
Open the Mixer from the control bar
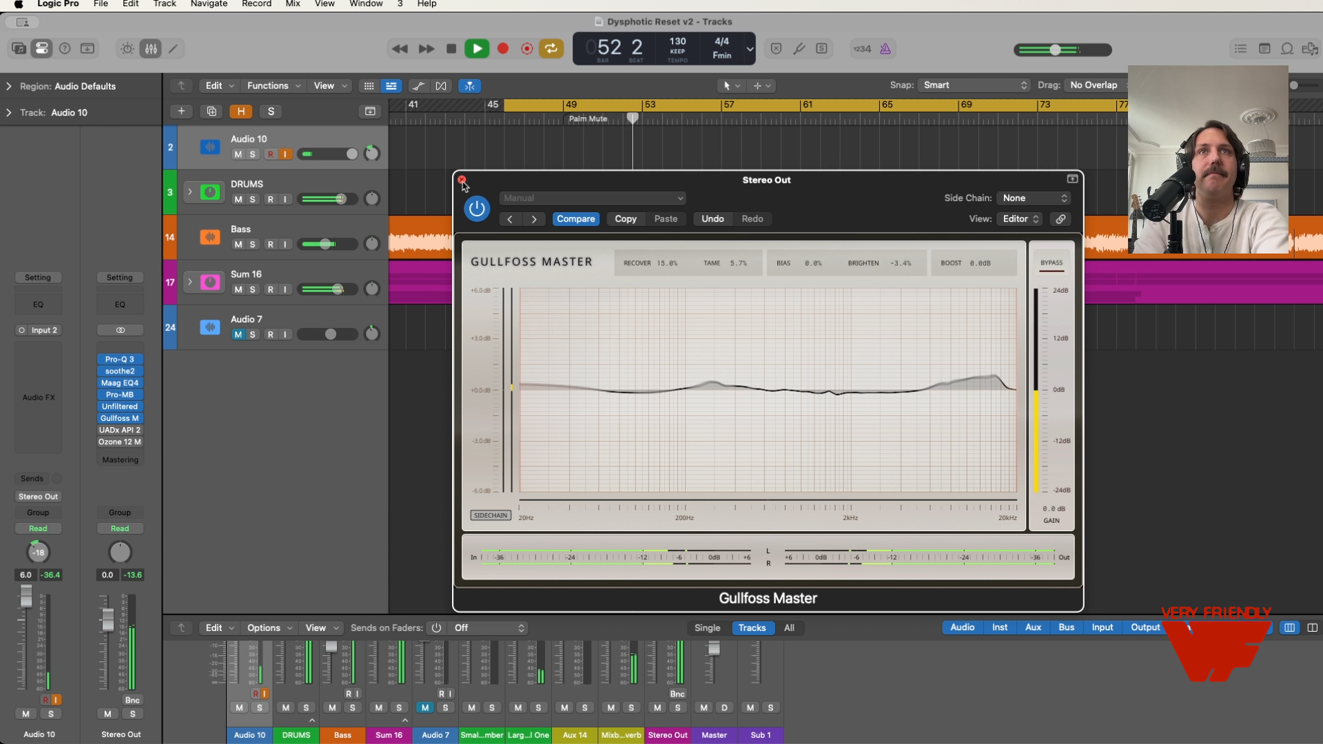pos(150,49)
